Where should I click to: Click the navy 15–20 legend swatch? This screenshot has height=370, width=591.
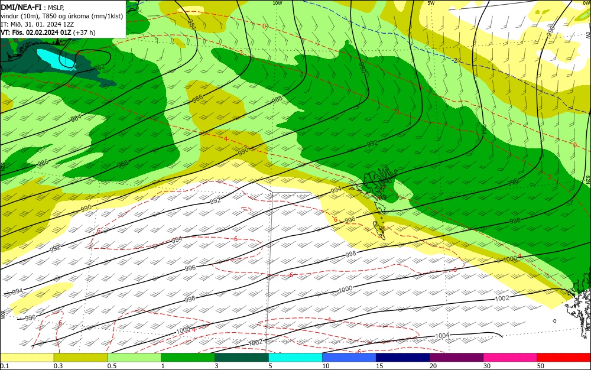tap(403, 358)
